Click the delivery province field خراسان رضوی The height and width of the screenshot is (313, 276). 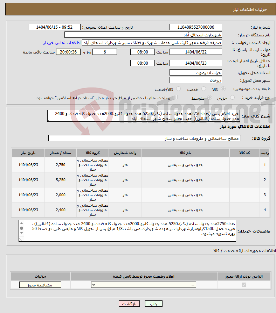pyautogui.click(x=196, y=73)
